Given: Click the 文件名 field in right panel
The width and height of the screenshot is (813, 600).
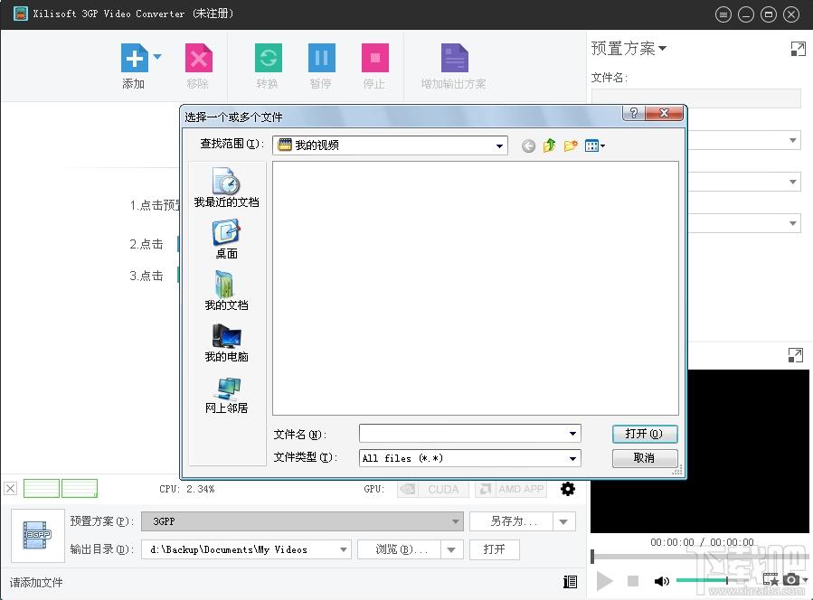Looking at the screenshot, I should point(696,98).
